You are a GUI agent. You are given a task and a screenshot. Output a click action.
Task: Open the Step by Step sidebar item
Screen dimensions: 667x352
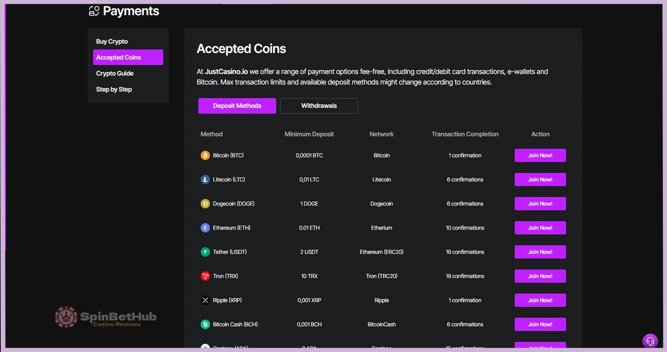(114, 89)
